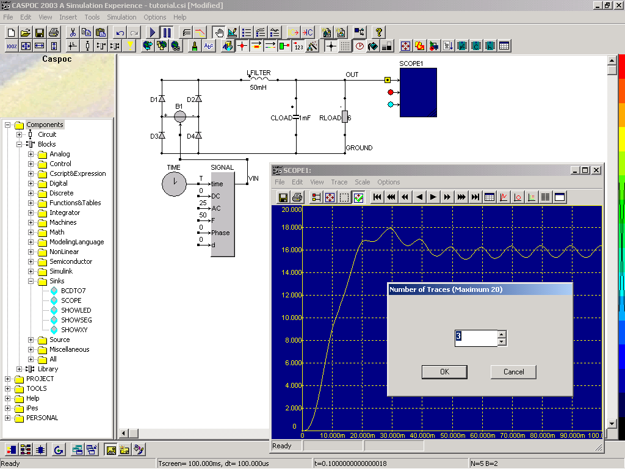Click the cyan input marker on SCOPE1 block
Image resolution: width=625 pixels, height=469 pixels.
(391, 104)
